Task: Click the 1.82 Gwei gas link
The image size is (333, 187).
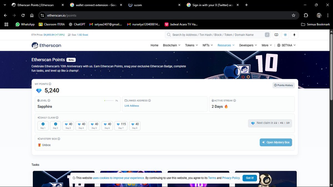Action: coord(83,35)
